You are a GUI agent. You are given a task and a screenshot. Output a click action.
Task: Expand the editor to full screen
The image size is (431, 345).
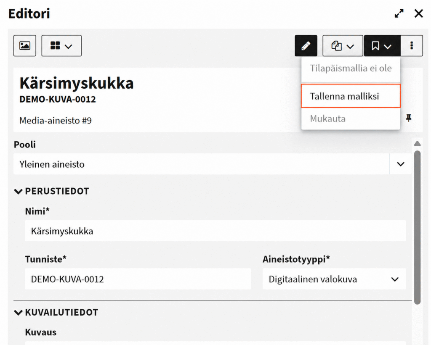coord(399,13)
